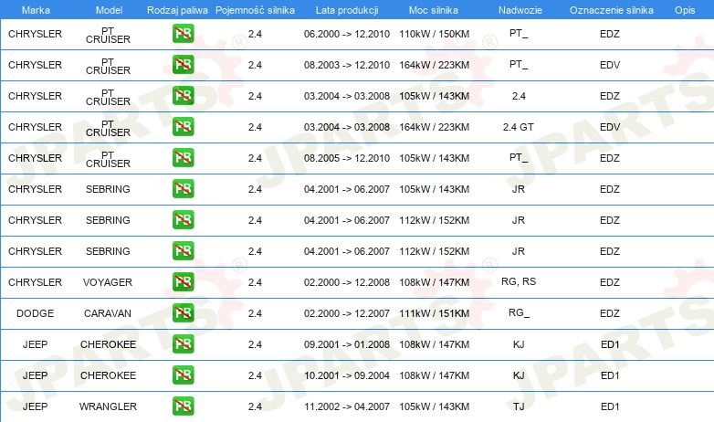Viewport: 714px width, 422px height.
Task: Click the 105kW / 143KM value in the Wrangler row
Action: 434,406
